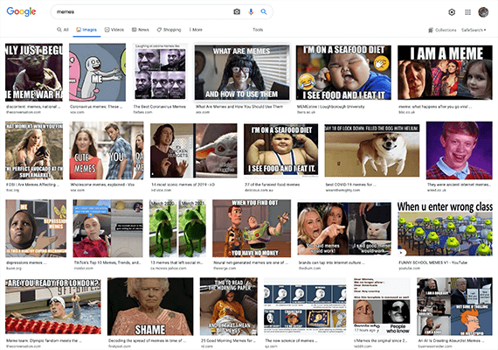
Task: Open first-row seafood diet phone kid meme
Action: point(343,73)
